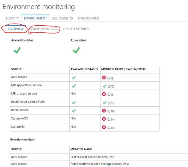The height and width of the screenshot is (167, 188).
Task: Click the green Availability status checkmark
Action: 17,50
